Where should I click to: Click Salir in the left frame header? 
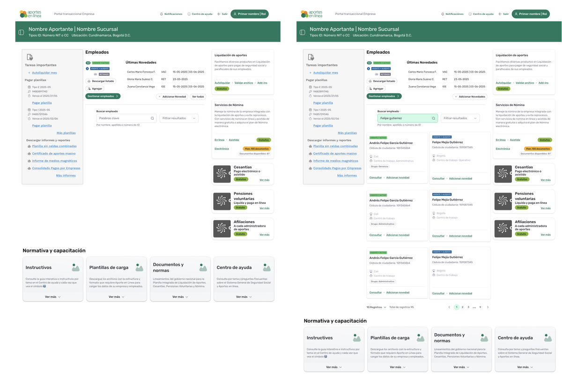tap(223, 14)
